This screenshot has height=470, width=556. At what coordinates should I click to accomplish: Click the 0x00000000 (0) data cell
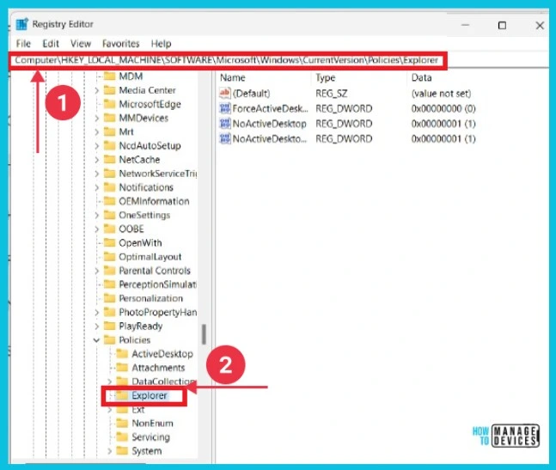point(443,108)
